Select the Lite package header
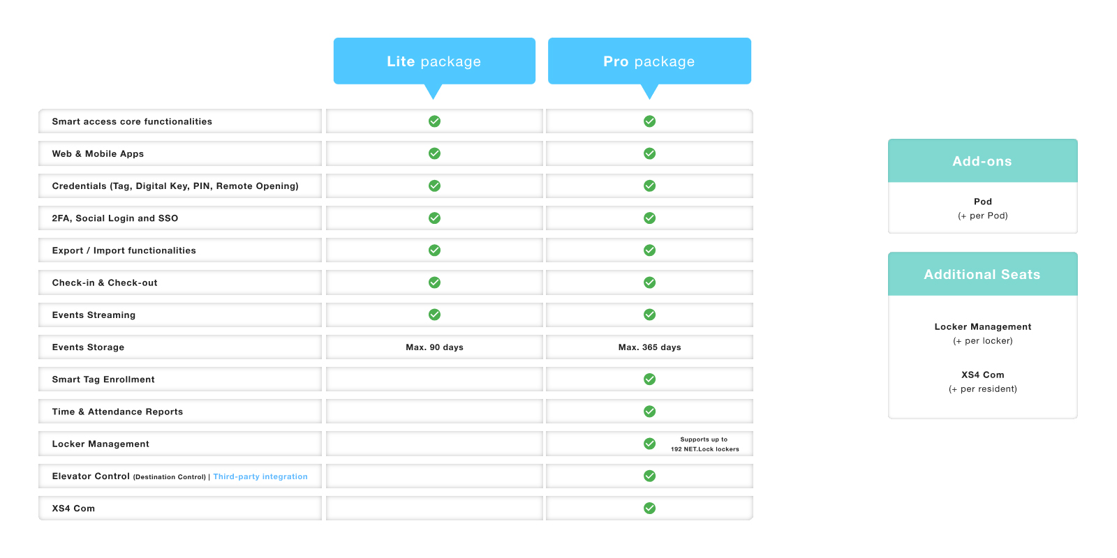 pos(434,61)
